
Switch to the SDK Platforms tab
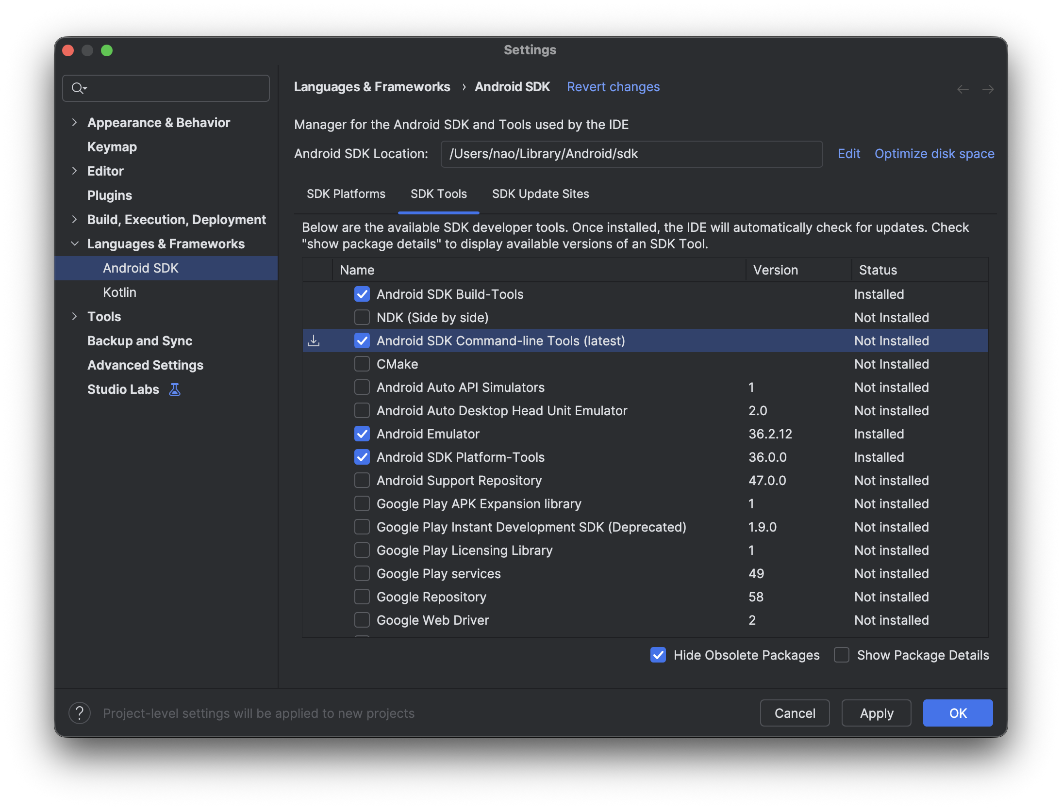click(346, 194)
